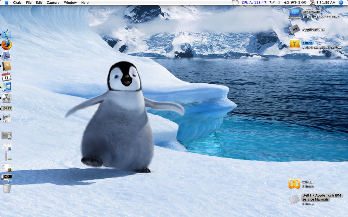The height and width of the screenshot is (217, 348).
Task: Restore minimized window with radiation badge
Action: pyautogui.click(x=6, y=136)
